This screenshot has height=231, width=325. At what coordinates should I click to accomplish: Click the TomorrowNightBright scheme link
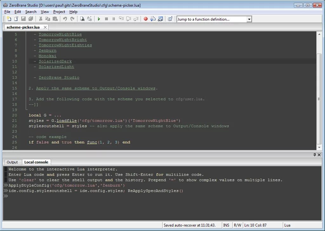click(x=63, y=40)
